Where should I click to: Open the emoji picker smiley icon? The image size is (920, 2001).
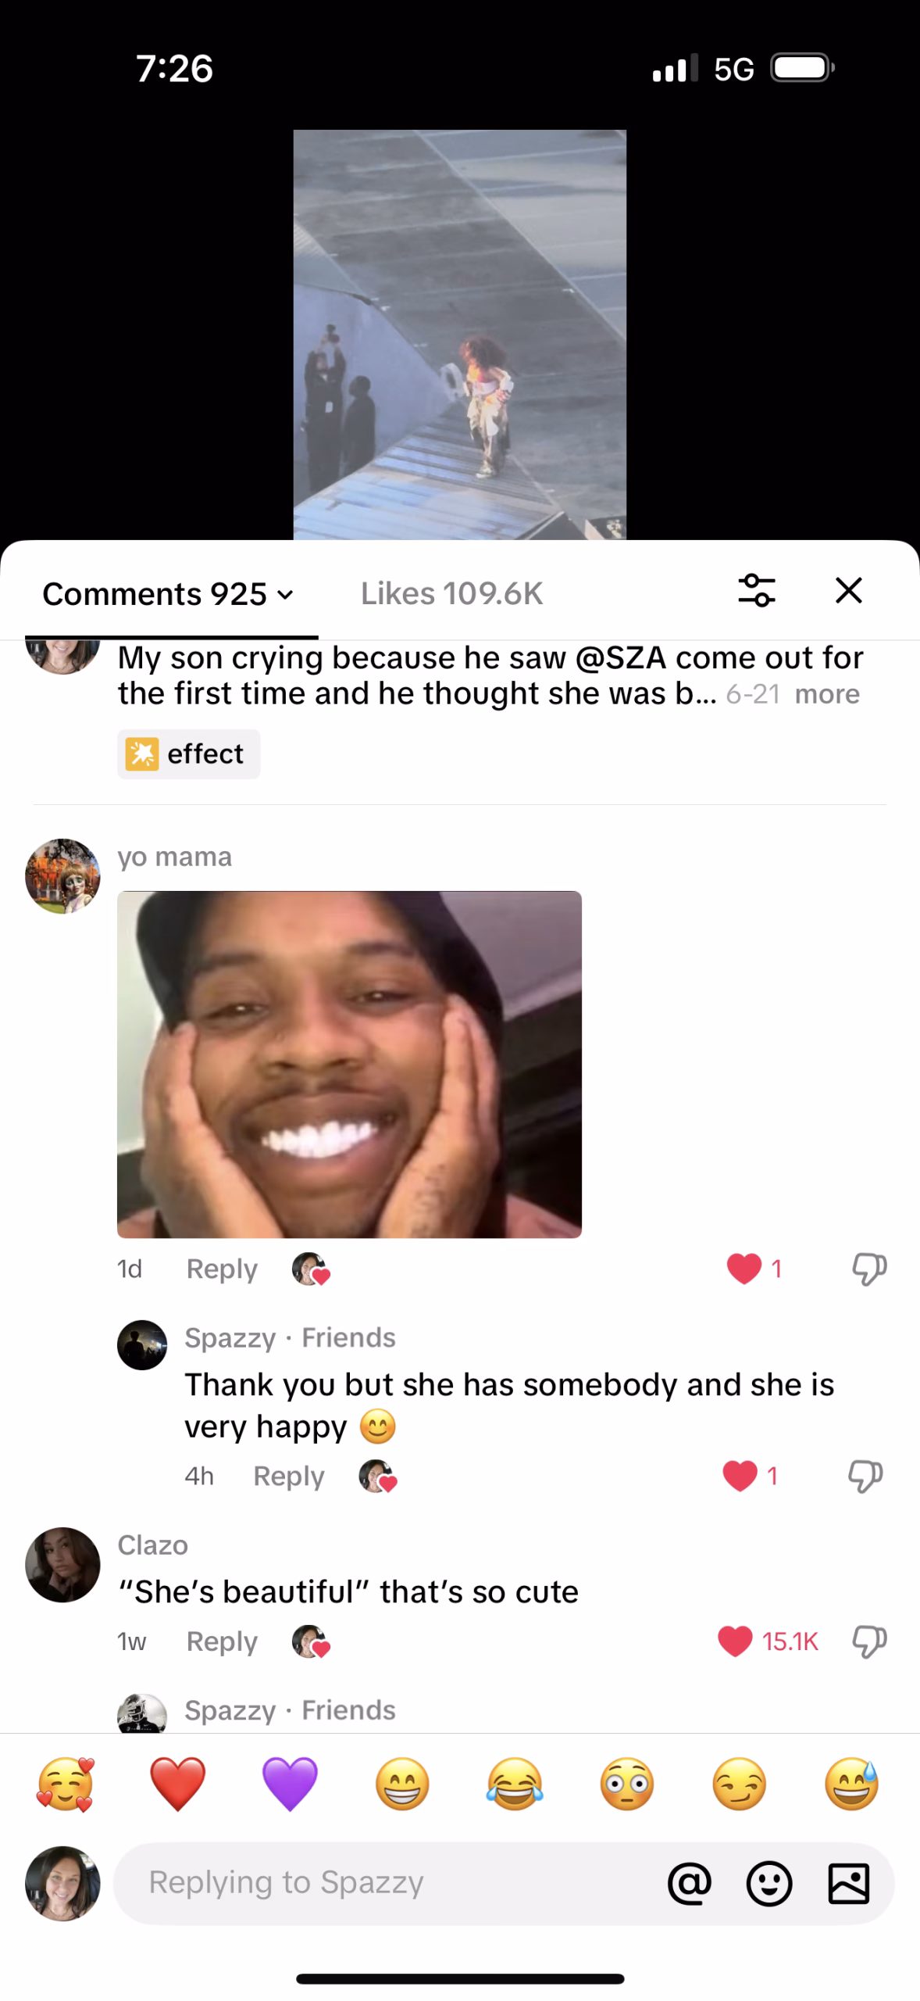point(769,1884)
